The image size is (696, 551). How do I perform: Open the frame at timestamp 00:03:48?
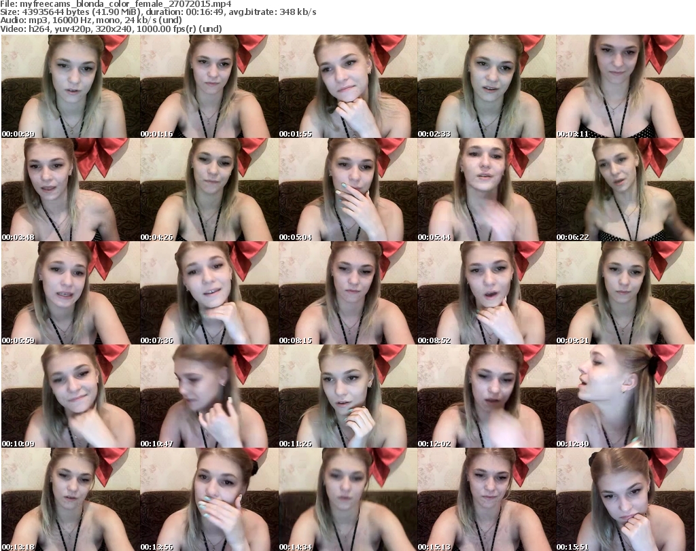point(71,190)
